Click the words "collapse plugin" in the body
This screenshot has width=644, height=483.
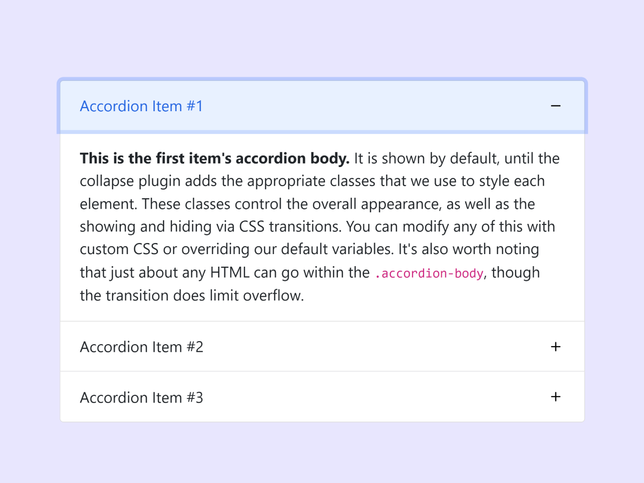click(x=130, y=181)
